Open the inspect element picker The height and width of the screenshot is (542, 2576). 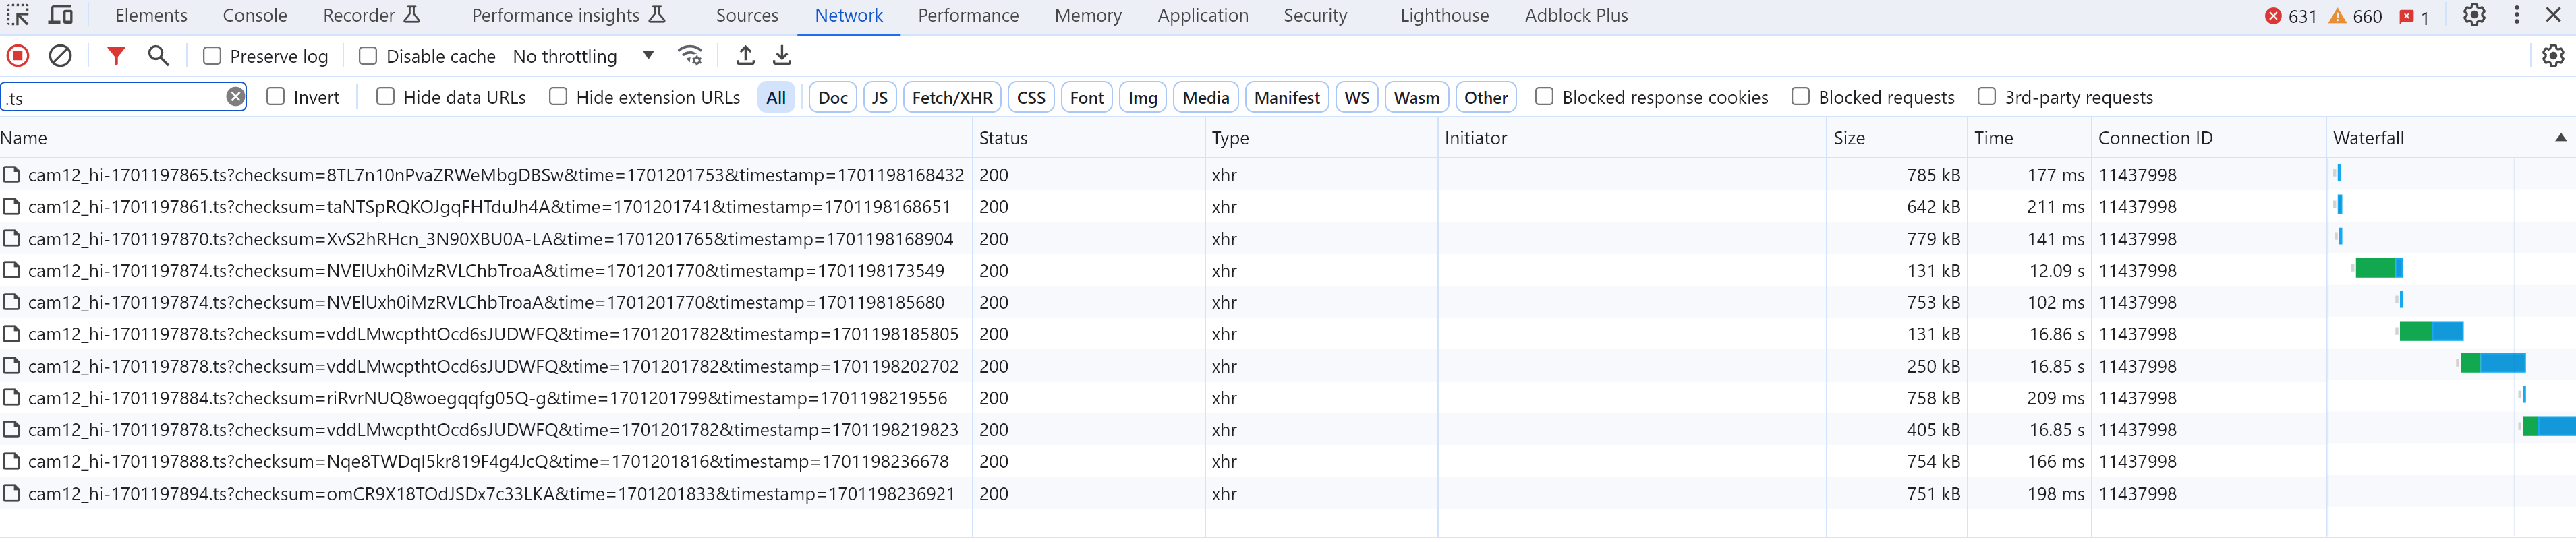point(18,15)
